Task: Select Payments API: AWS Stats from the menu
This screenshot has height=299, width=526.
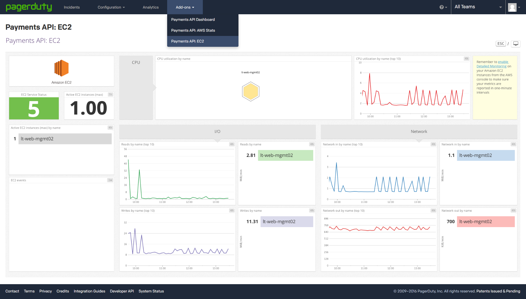Action: [x=193, y=30]
